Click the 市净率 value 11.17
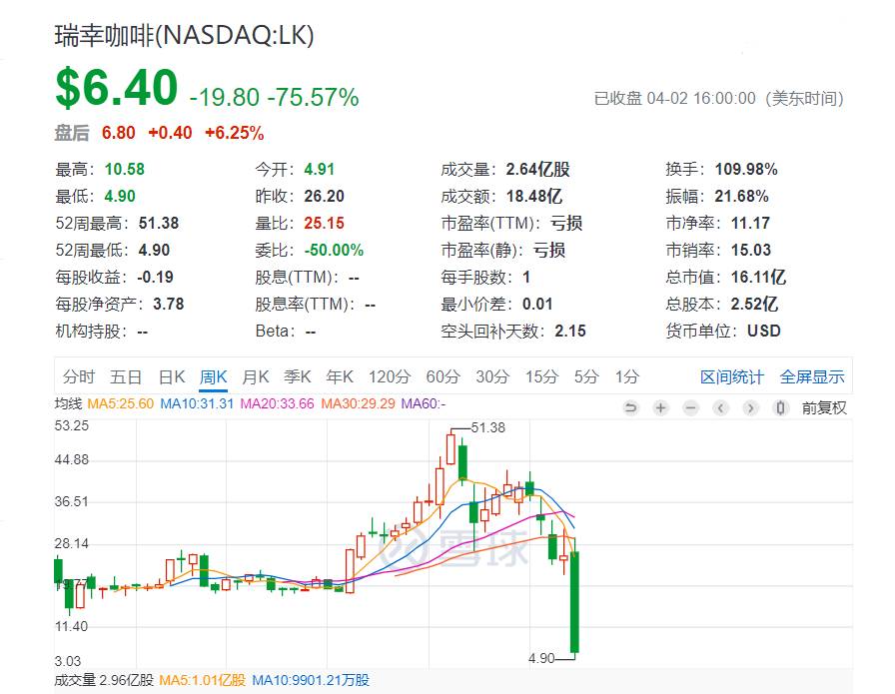895x694 pixels. click(750, 223)
